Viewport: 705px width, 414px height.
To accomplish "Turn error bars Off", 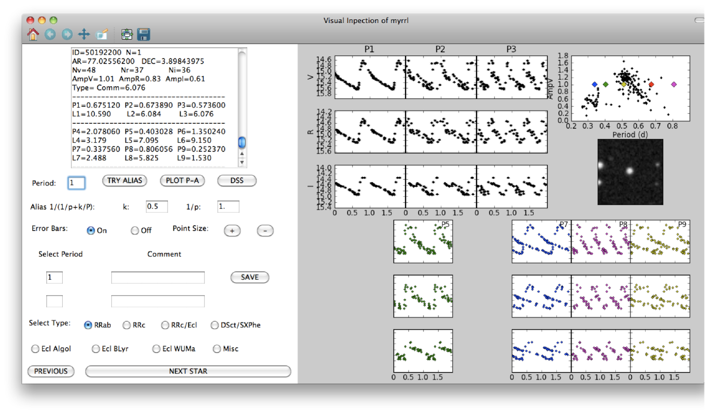I will tap(135, 231).
